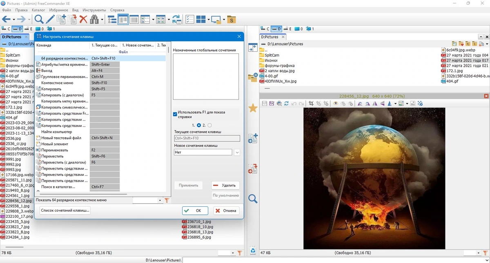The width and height of the screenshot is (490, 263).
Task: Click the gold star favorites icon between panels
Action: pos(253,108)
